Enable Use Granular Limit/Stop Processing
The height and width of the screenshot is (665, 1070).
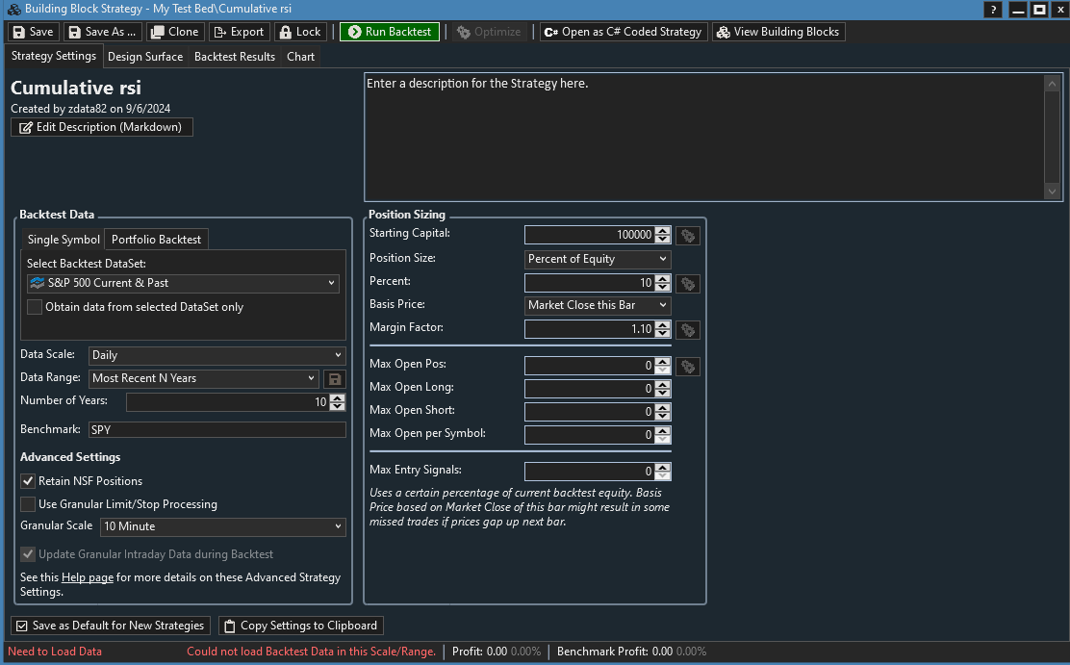coord(28,504)
